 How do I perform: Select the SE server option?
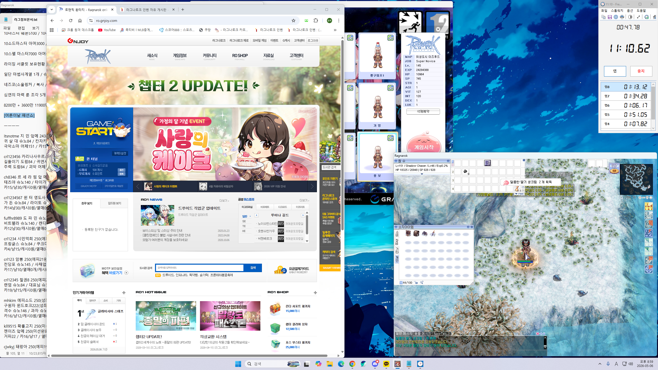(244, 221)
